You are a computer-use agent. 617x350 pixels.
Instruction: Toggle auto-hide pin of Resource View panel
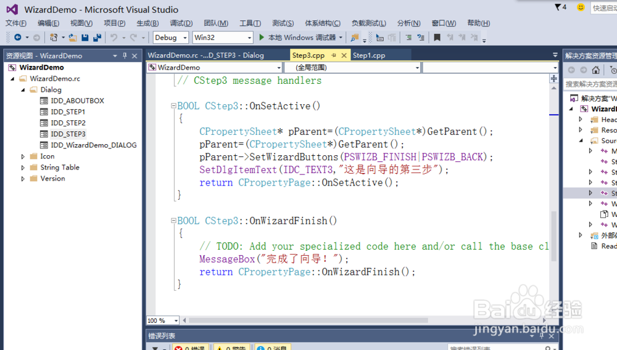click(x=125, y=56)
